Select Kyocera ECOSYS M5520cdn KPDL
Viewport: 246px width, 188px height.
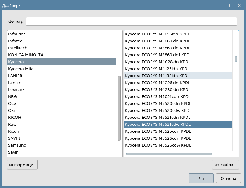[178, 103]
